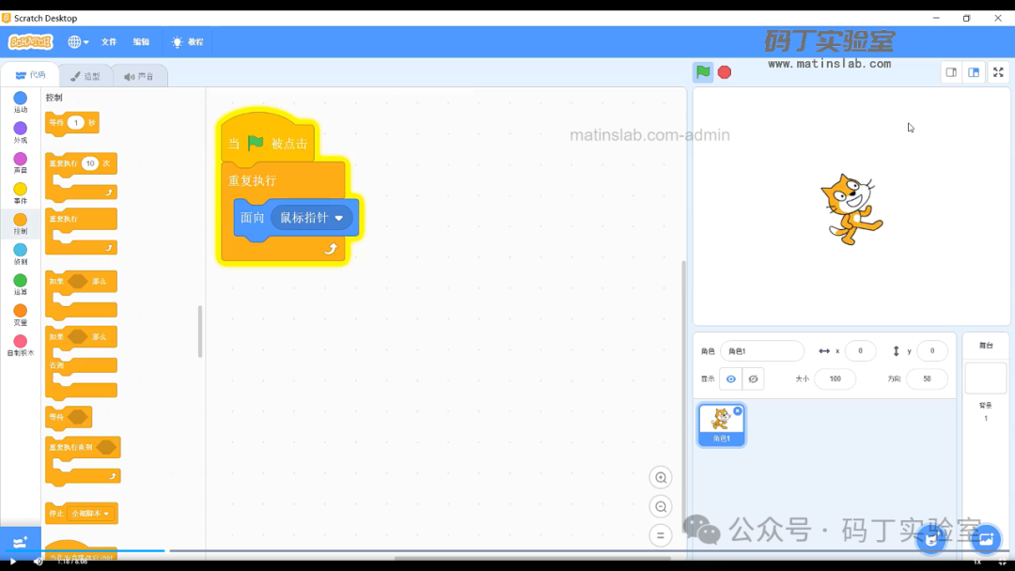Screen dimensions: 1015x571
Task: Click the 等待 1 秒 palette block
Action: click(71, 123)
